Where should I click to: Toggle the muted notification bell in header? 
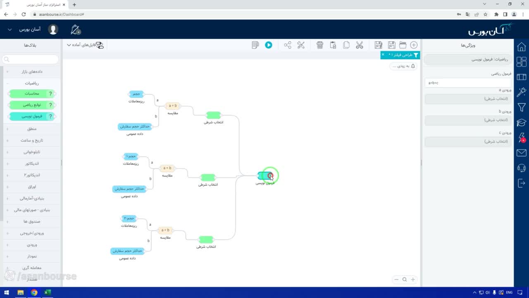coord(75,29)
